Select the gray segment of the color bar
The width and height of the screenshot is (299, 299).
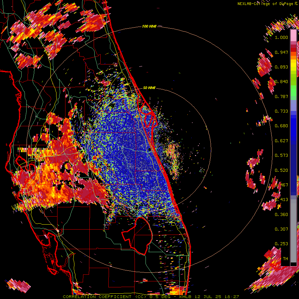pos(293,231)
